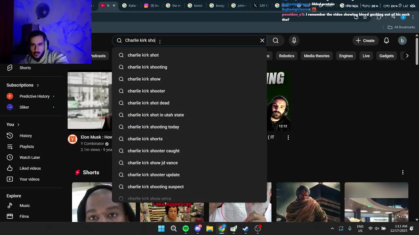This screenshot has width=419, height=235.
Task: Expand the You section
Action: pos(13,125)
